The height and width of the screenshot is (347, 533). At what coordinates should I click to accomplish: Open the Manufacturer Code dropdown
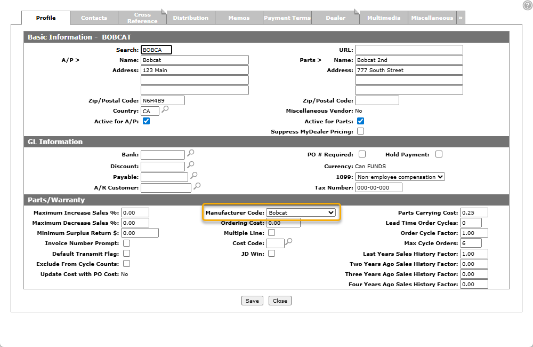click(x=301, y=212)
